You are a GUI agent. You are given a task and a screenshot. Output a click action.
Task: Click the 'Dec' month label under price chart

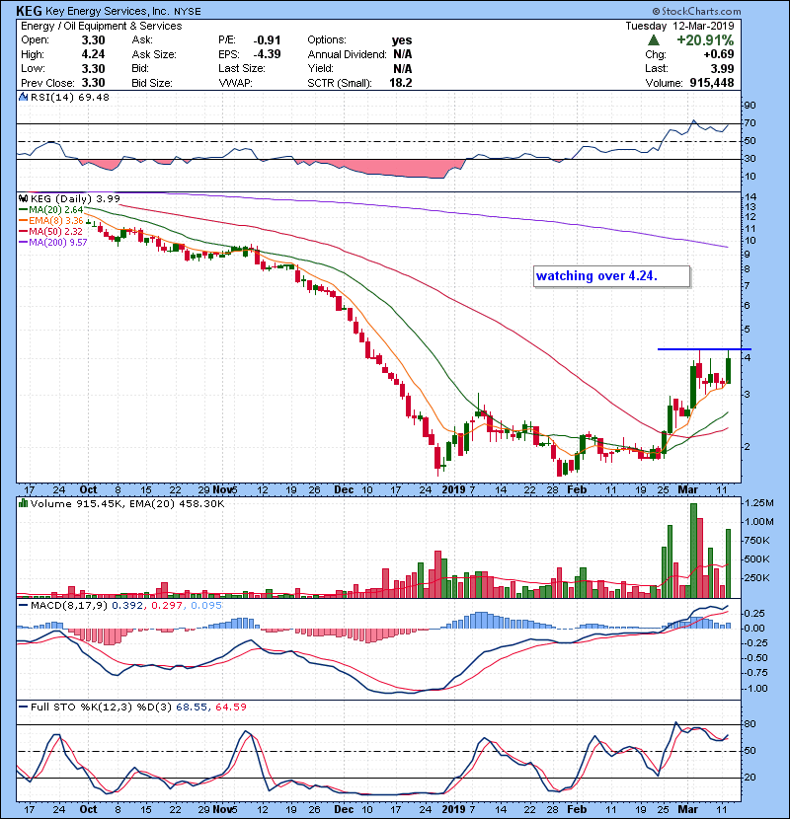pos(344,490)
